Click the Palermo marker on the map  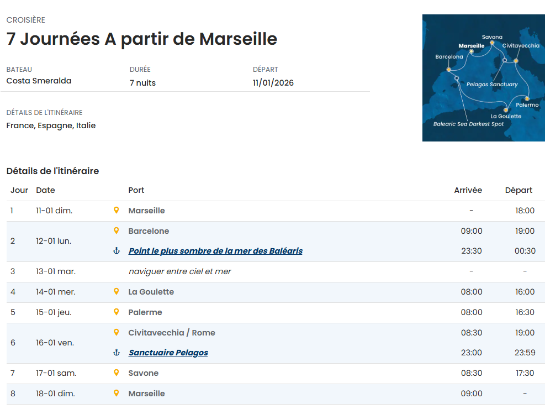[527, 99]
